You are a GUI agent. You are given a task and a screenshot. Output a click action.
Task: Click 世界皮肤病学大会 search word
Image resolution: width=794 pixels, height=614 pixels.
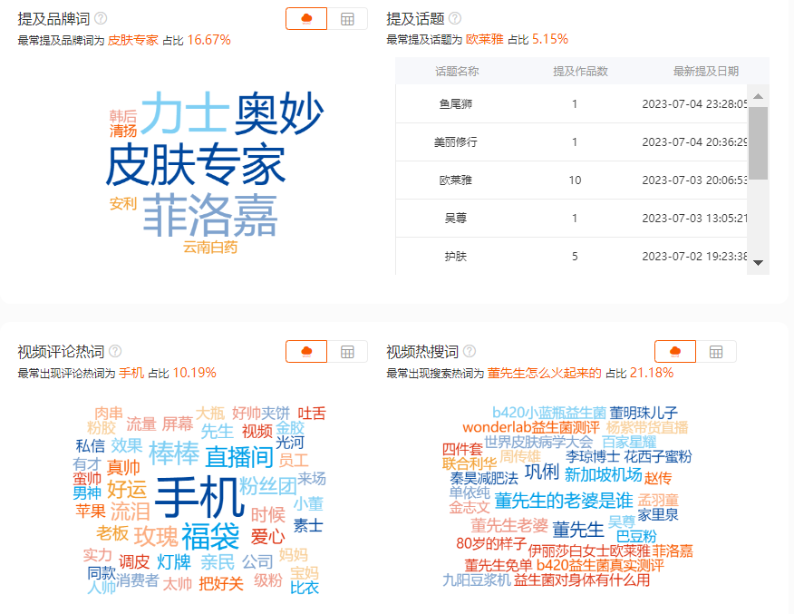[537, 442]
